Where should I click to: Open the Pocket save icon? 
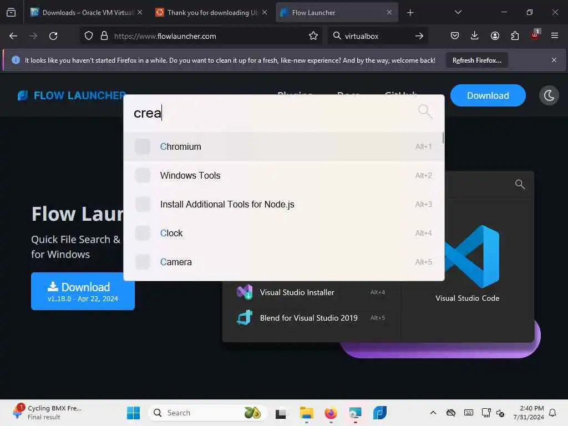[x=455, y=36]
